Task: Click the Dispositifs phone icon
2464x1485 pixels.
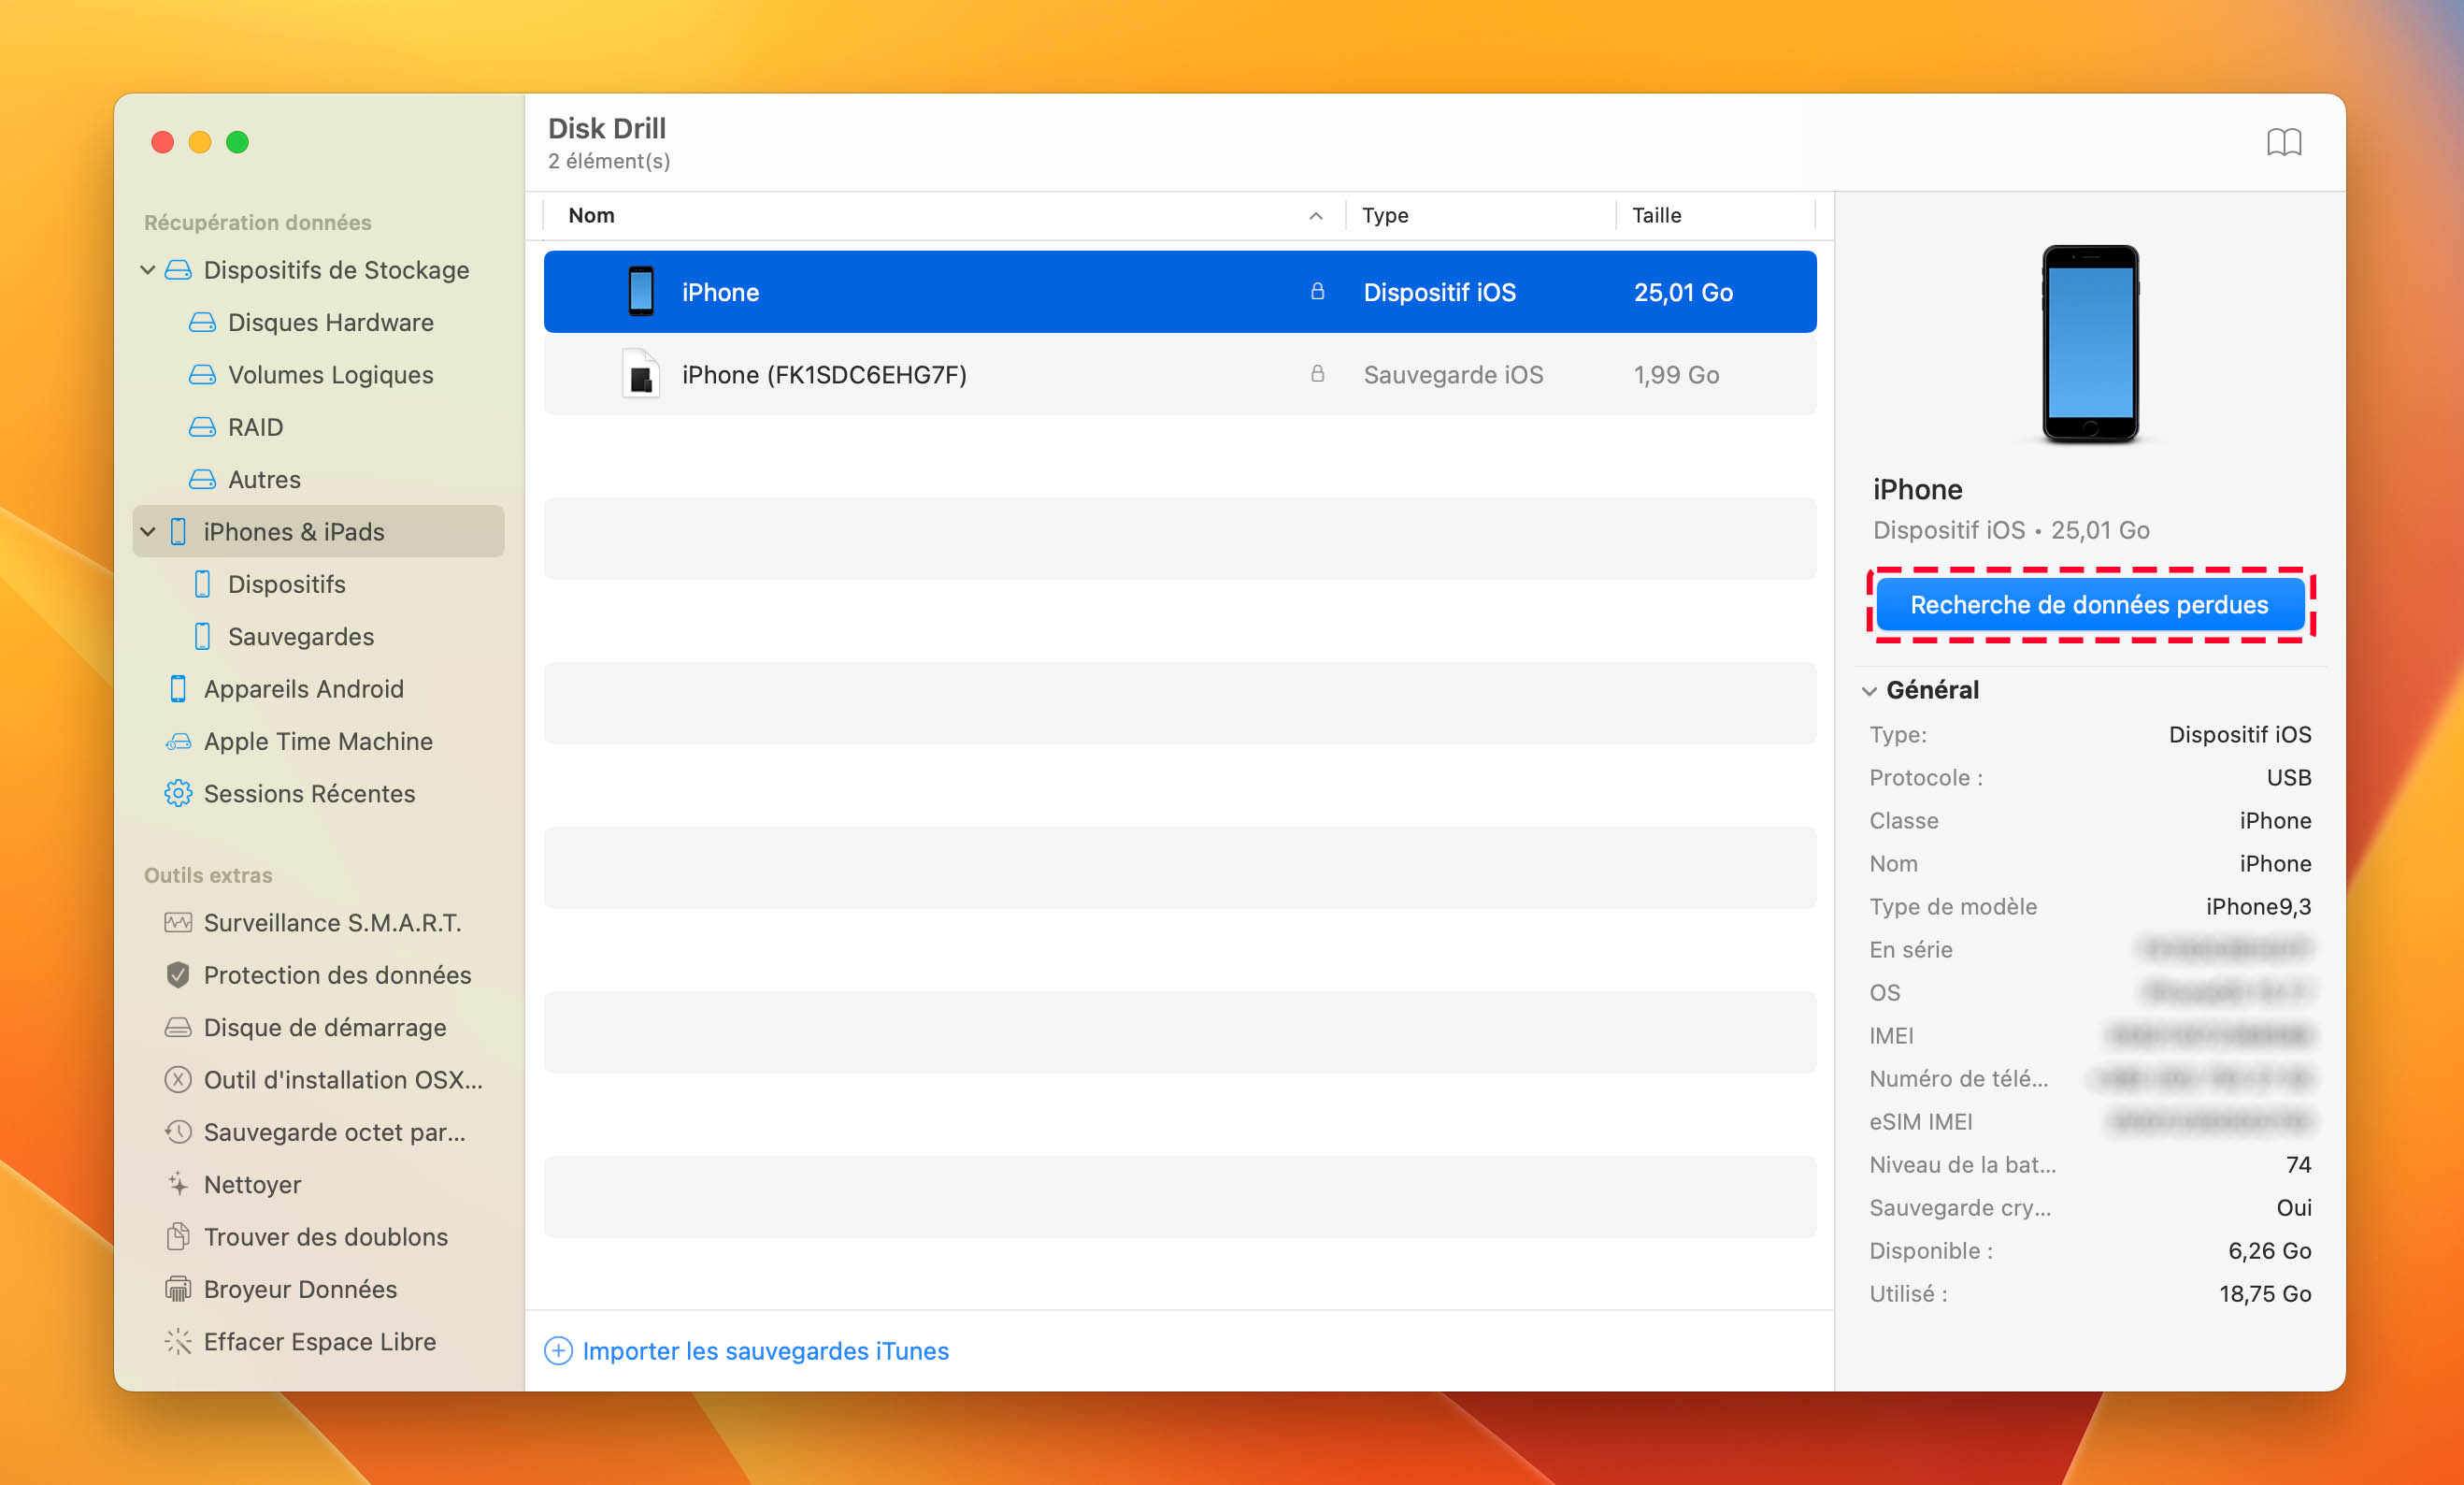Action: pyautogui.click(x=202, y=584)
